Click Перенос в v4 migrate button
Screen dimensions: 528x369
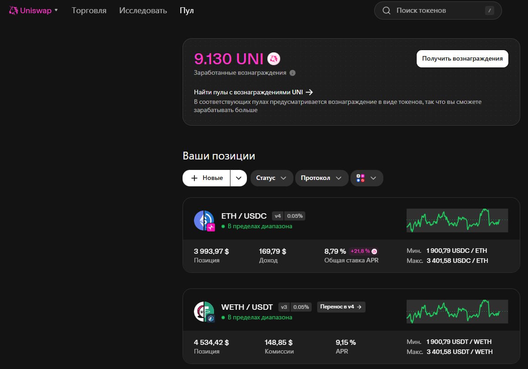tap(341, 307)
